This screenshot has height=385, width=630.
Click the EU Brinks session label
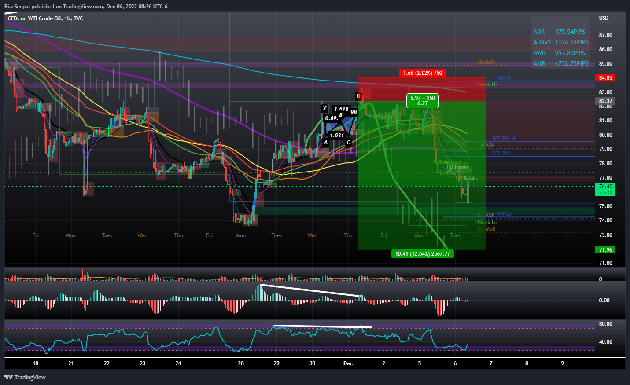click(x=458, y=167)
